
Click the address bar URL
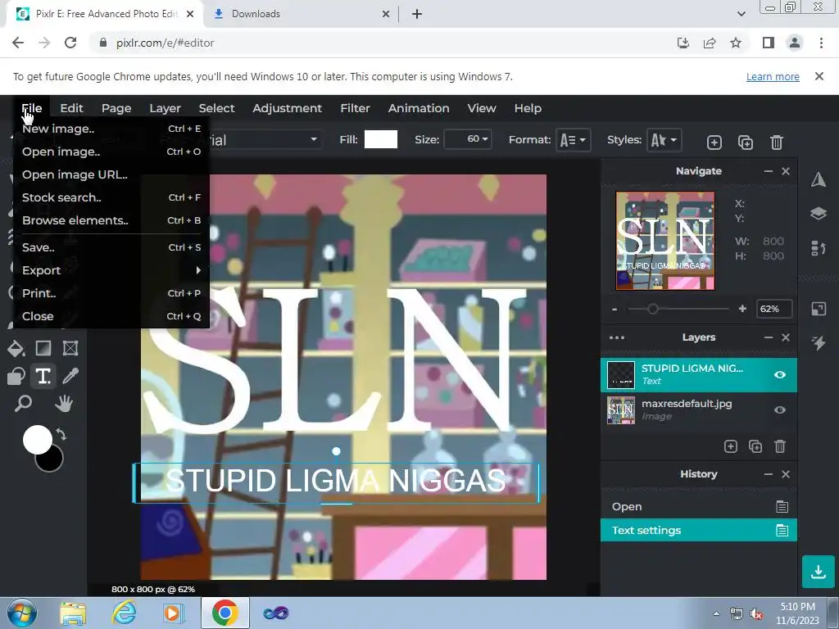tap(165, 43)
